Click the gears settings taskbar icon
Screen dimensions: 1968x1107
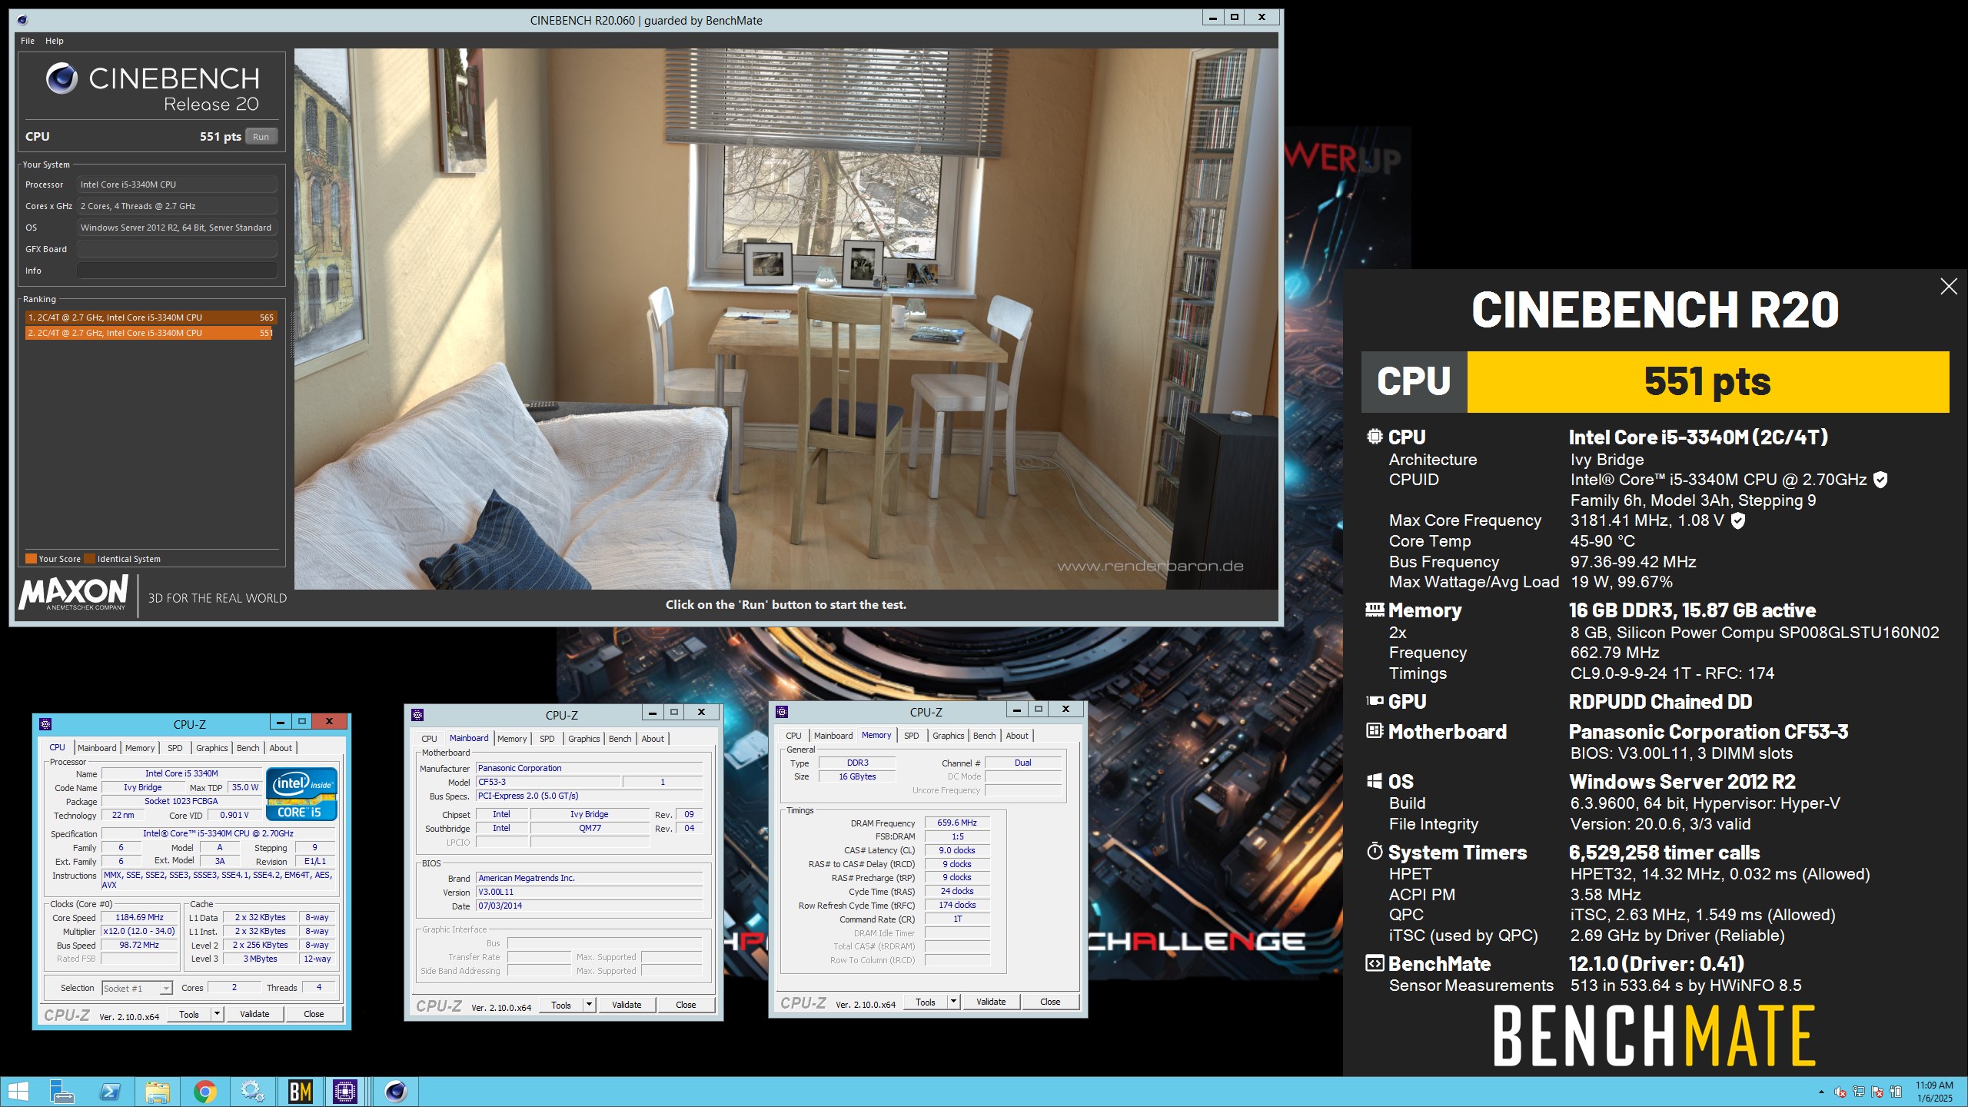(253, 1092)
